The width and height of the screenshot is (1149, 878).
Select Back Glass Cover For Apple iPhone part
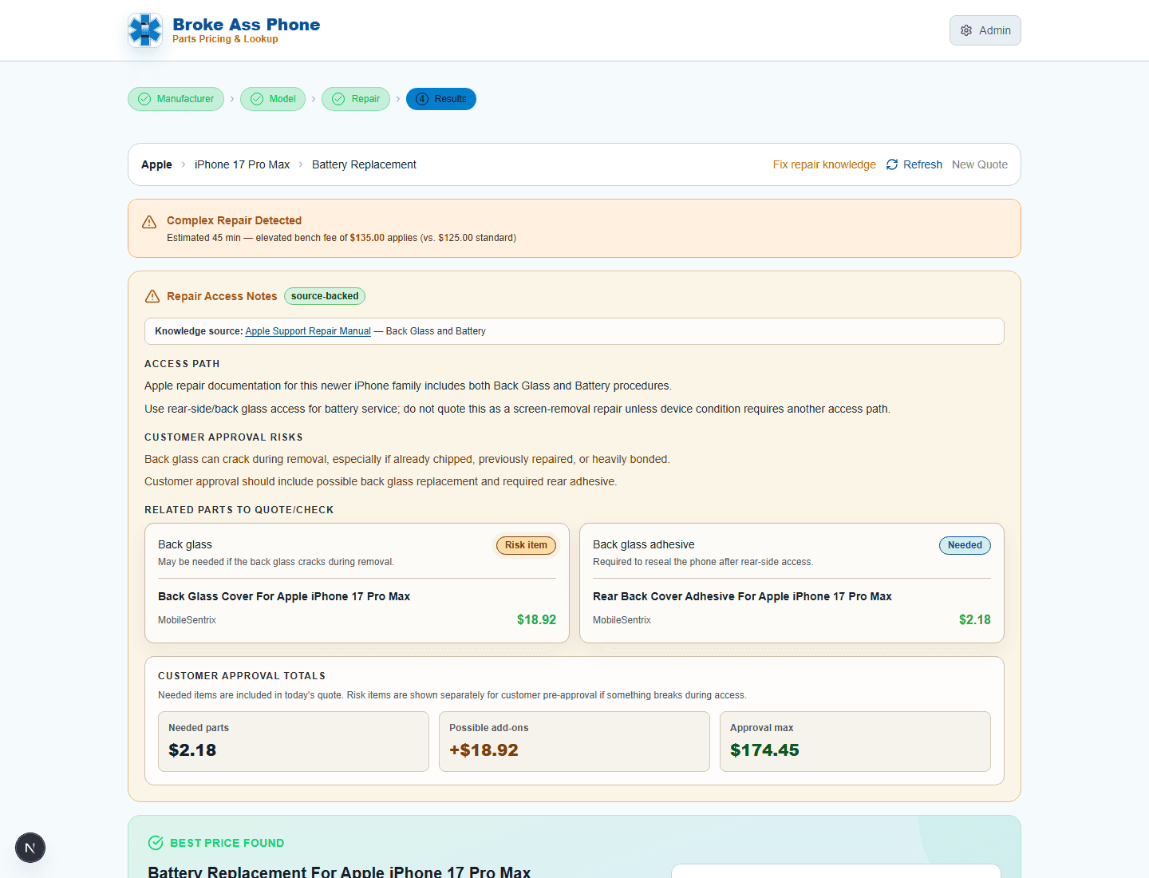pos(284,596)
